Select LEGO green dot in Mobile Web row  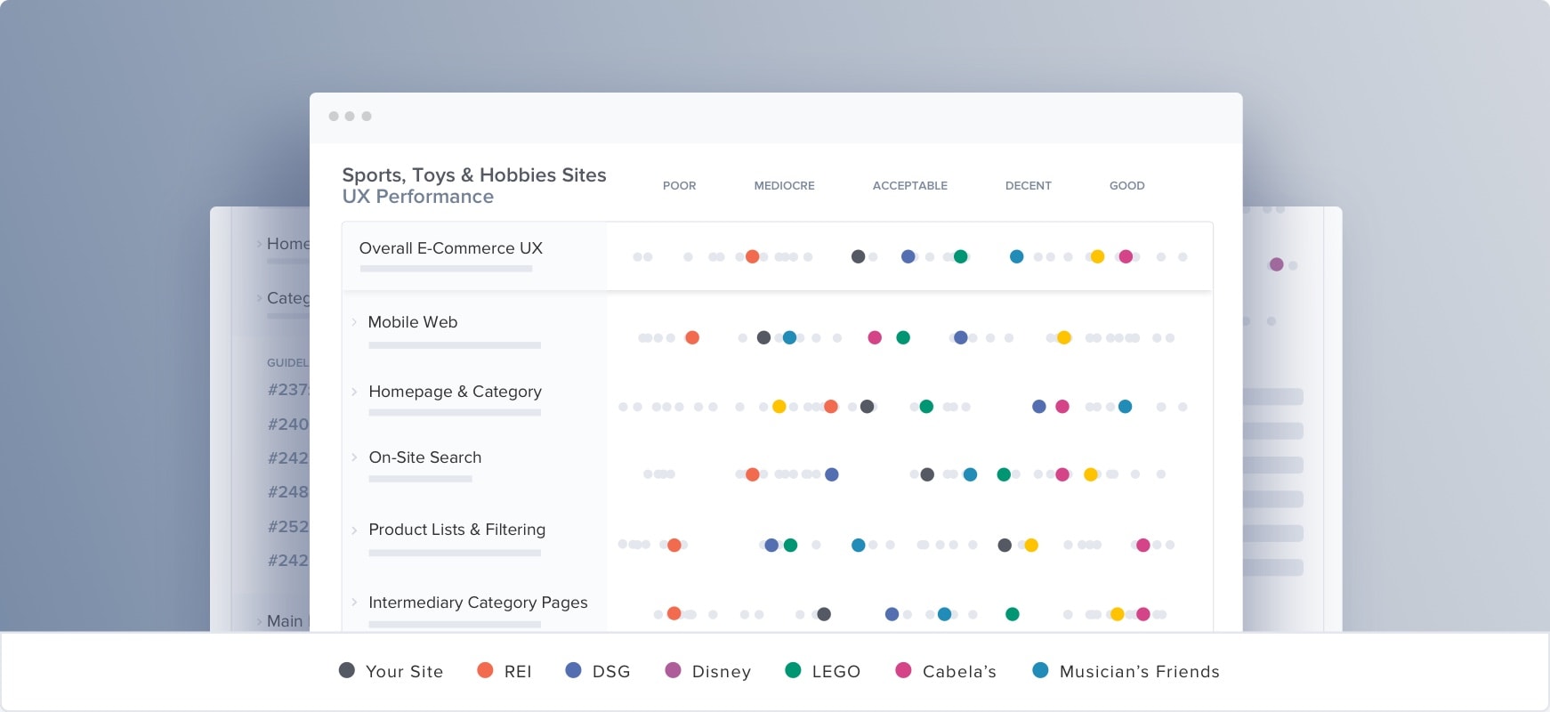click(x=903, y=337)
